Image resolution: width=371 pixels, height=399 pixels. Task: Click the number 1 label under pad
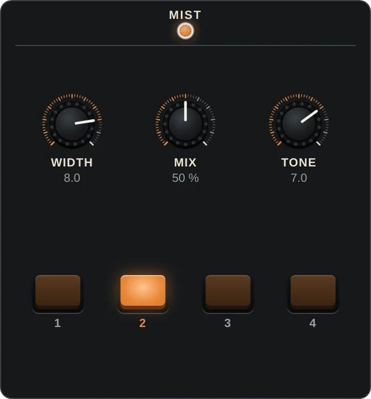pyautogui.click(x=57, y=323)
